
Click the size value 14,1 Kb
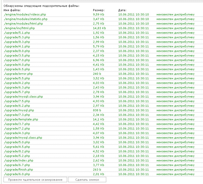coord(99,119)
